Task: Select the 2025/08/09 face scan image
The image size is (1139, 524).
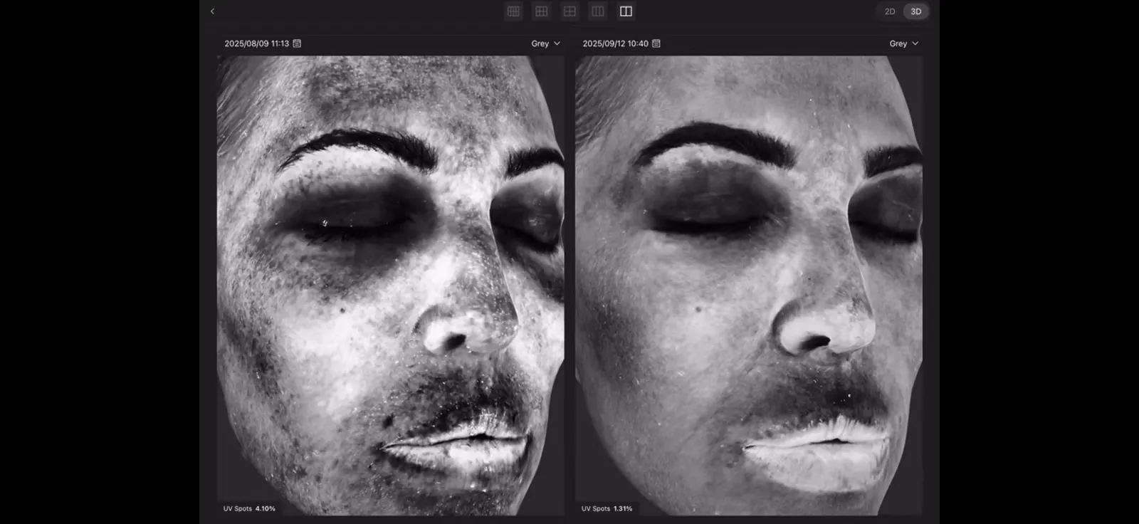Action: [x=391, y=285]
